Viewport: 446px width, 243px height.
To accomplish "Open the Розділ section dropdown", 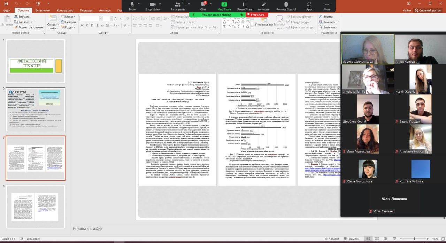I will point(68,27).
